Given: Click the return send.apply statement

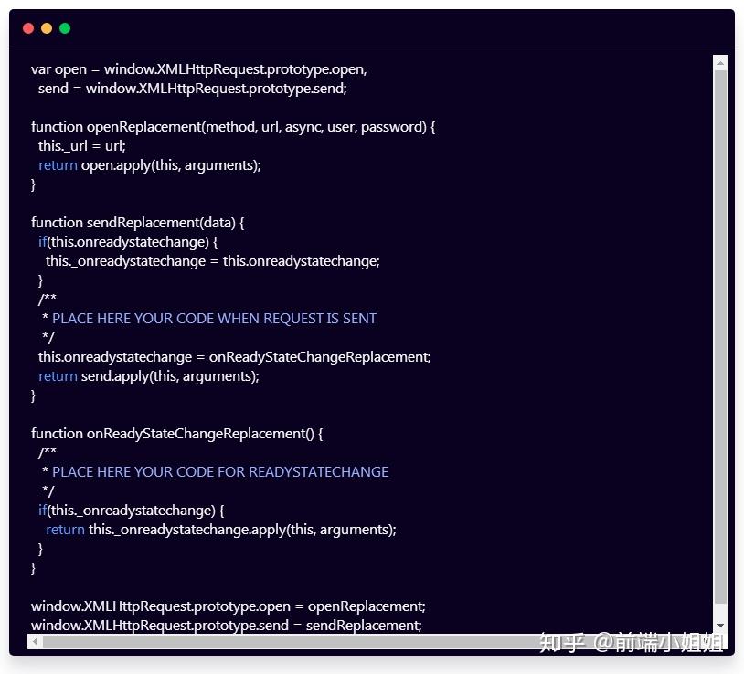Looking at the screenshot, I should click(147, 375).
